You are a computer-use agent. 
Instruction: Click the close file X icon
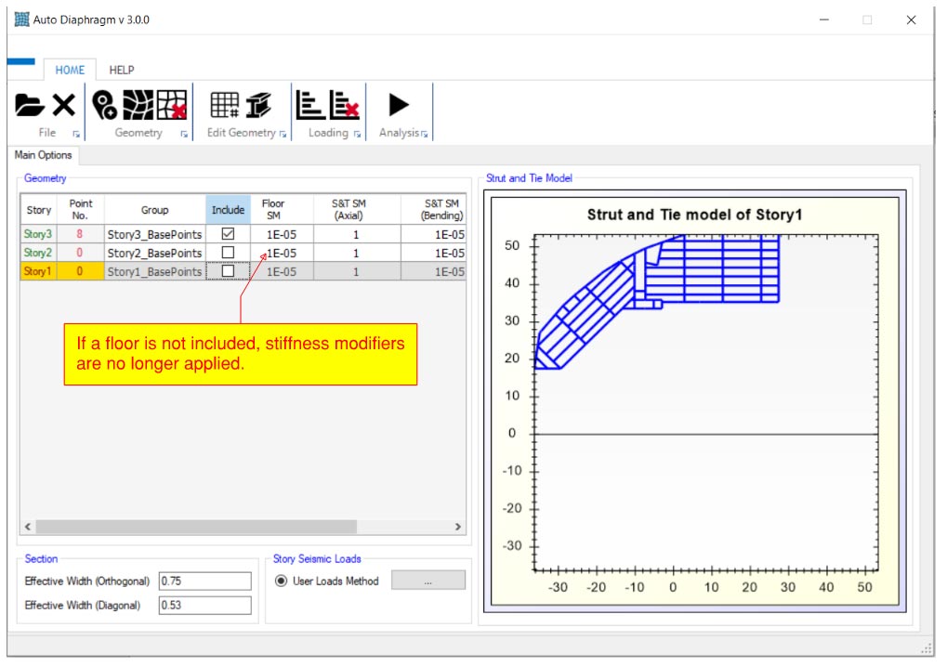pyautogui.click(x=64, y=105)
